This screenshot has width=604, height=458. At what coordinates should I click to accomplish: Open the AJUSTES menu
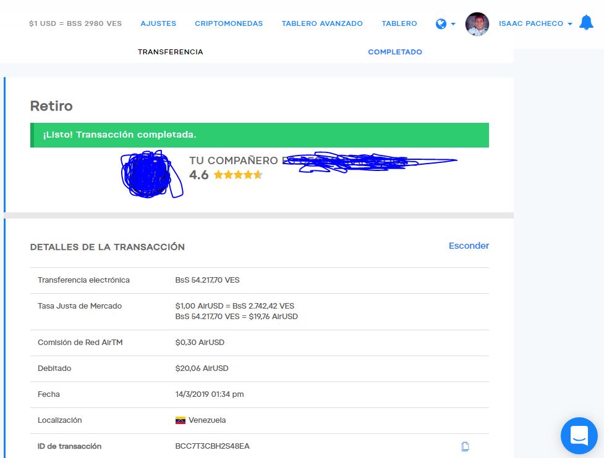click(158, 23)
